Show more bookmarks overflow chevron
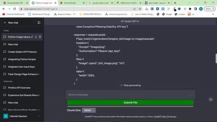Viewport: 217px width, 122px height. [213, 14]
